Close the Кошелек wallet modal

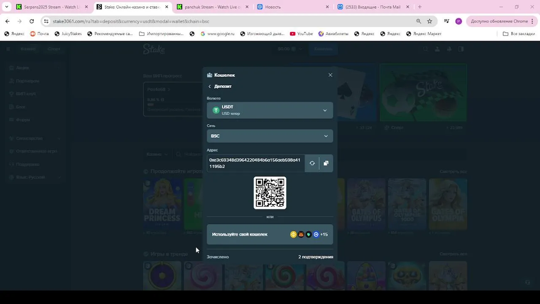click(x=330, y=75)
